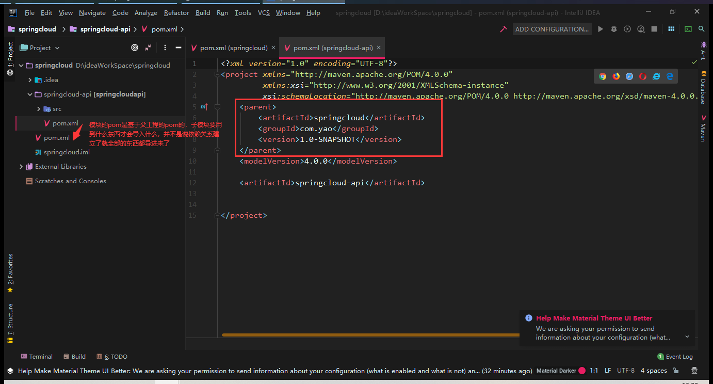Image resolution: width=713 pixels, height=384 pixels.
Task: Expand the Material Theme notification chevron
Action: 687,337
